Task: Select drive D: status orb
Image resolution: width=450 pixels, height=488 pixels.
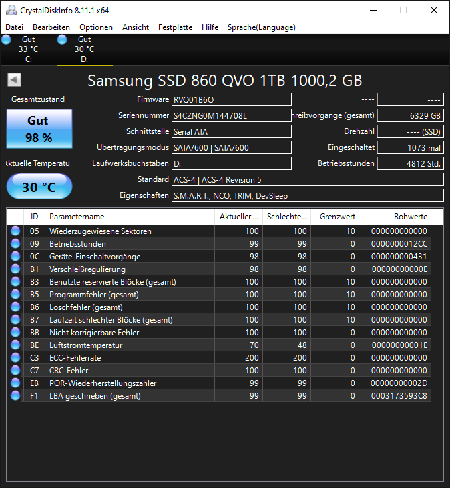Action: [62, 39]
